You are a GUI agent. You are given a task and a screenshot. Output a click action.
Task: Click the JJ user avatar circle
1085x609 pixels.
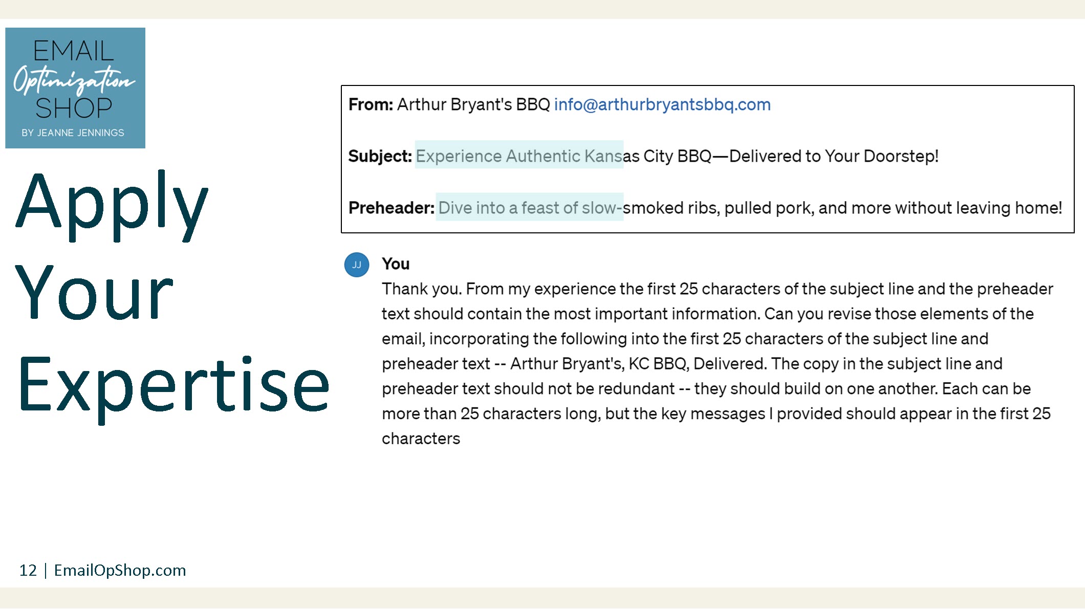coord(357,265)
